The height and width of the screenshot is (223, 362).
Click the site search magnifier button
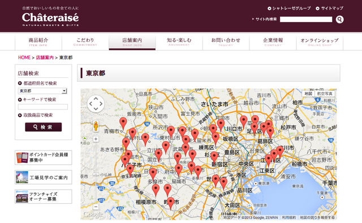point(339,19)
